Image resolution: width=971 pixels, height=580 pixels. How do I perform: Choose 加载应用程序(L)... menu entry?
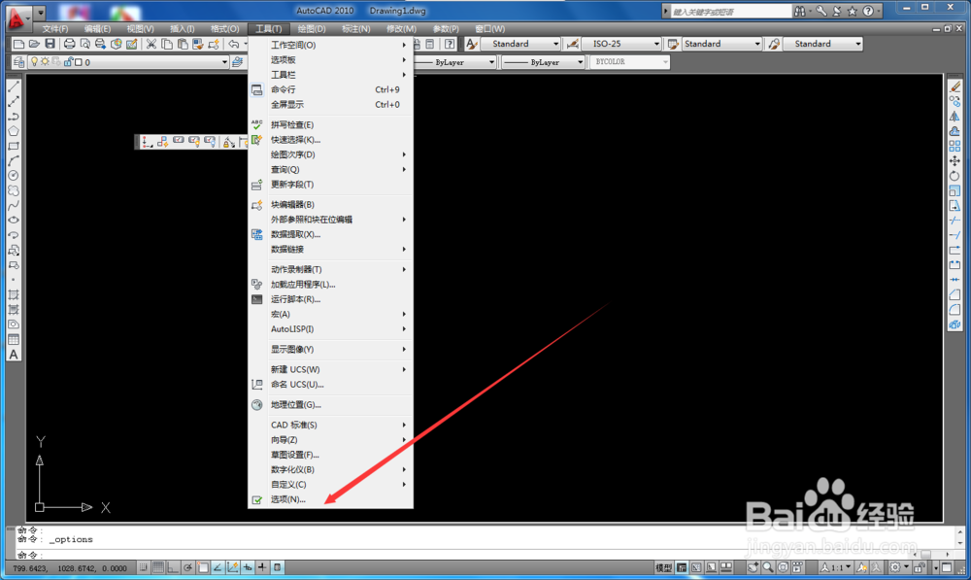330,285
